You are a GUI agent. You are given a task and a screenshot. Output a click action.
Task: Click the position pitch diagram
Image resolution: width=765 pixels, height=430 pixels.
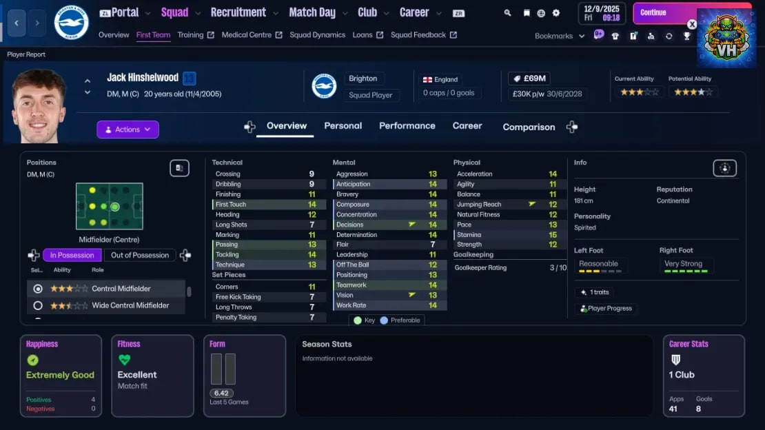click(x=110, y=207)
